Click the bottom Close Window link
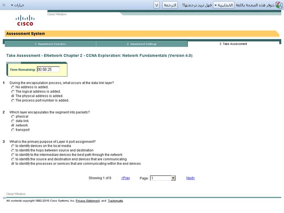Viewport: 284px width, 213px height. click(x=16, y=194)
